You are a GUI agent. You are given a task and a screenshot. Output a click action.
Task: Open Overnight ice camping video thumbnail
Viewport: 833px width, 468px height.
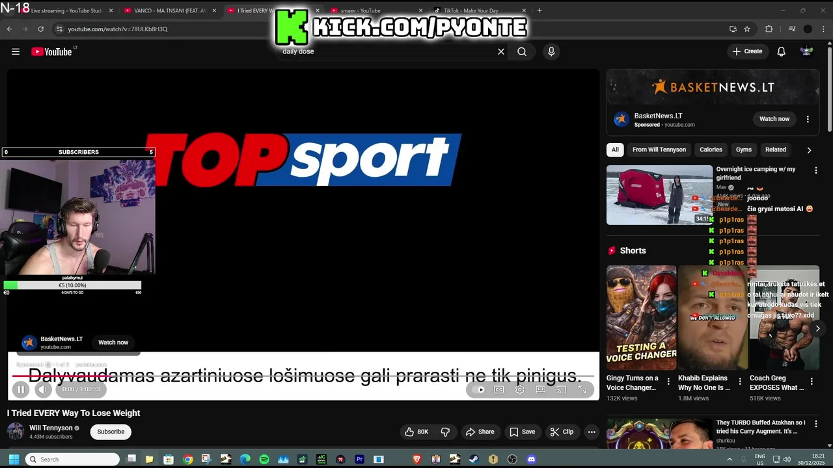659,195
